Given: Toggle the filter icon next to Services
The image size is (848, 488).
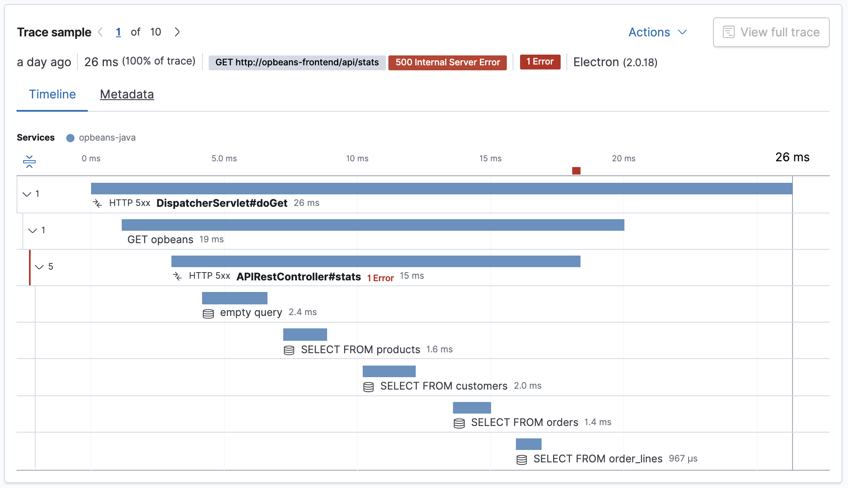Looking at the screenshot, I should [x=30, y=160].
